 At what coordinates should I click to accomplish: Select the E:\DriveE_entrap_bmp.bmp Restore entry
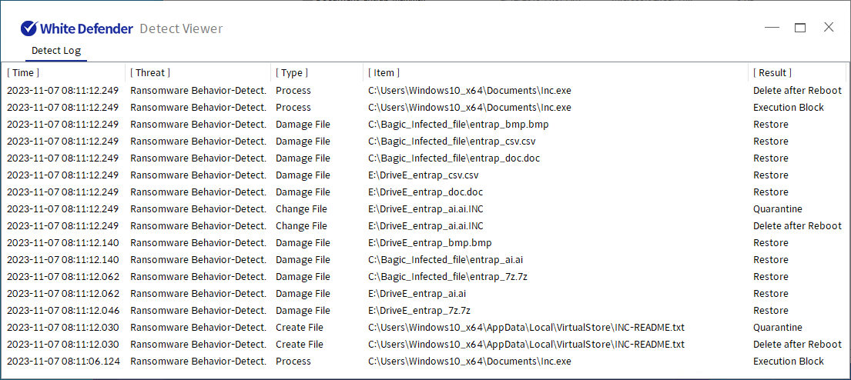point(425,243)
